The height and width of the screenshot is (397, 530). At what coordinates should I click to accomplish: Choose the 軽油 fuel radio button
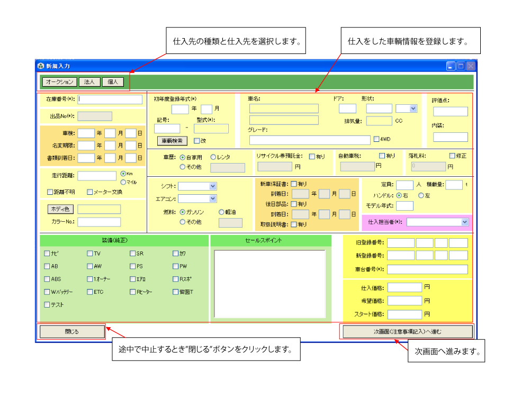point(222,212)
